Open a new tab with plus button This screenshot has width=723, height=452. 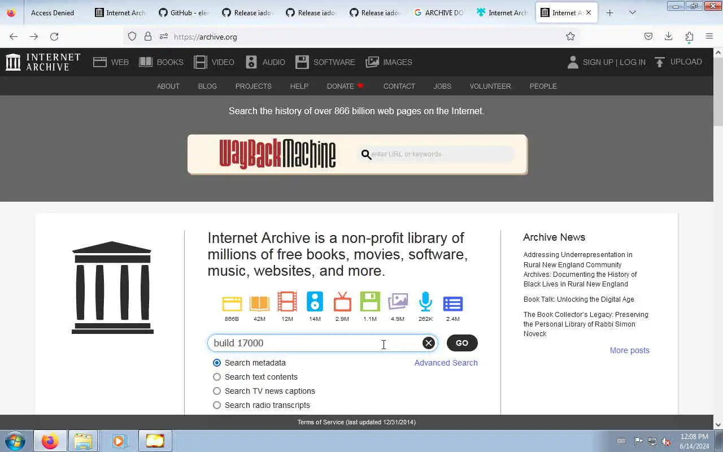tap(609, 12)
